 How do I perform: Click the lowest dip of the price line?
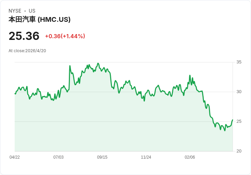point(224,131)
